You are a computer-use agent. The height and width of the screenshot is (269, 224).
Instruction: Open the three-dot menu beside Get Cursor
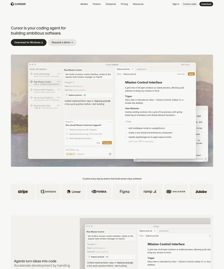(193, 65)
